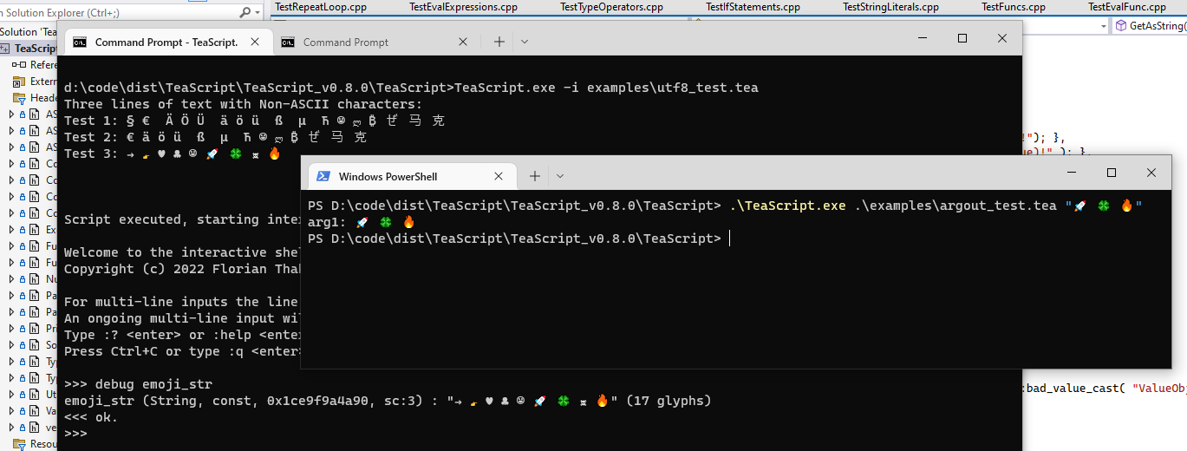Viewport: 1187px width, 451px height.
Task: Select the Resource Files folder in Solution Explorer
Action: click(36, 444)
